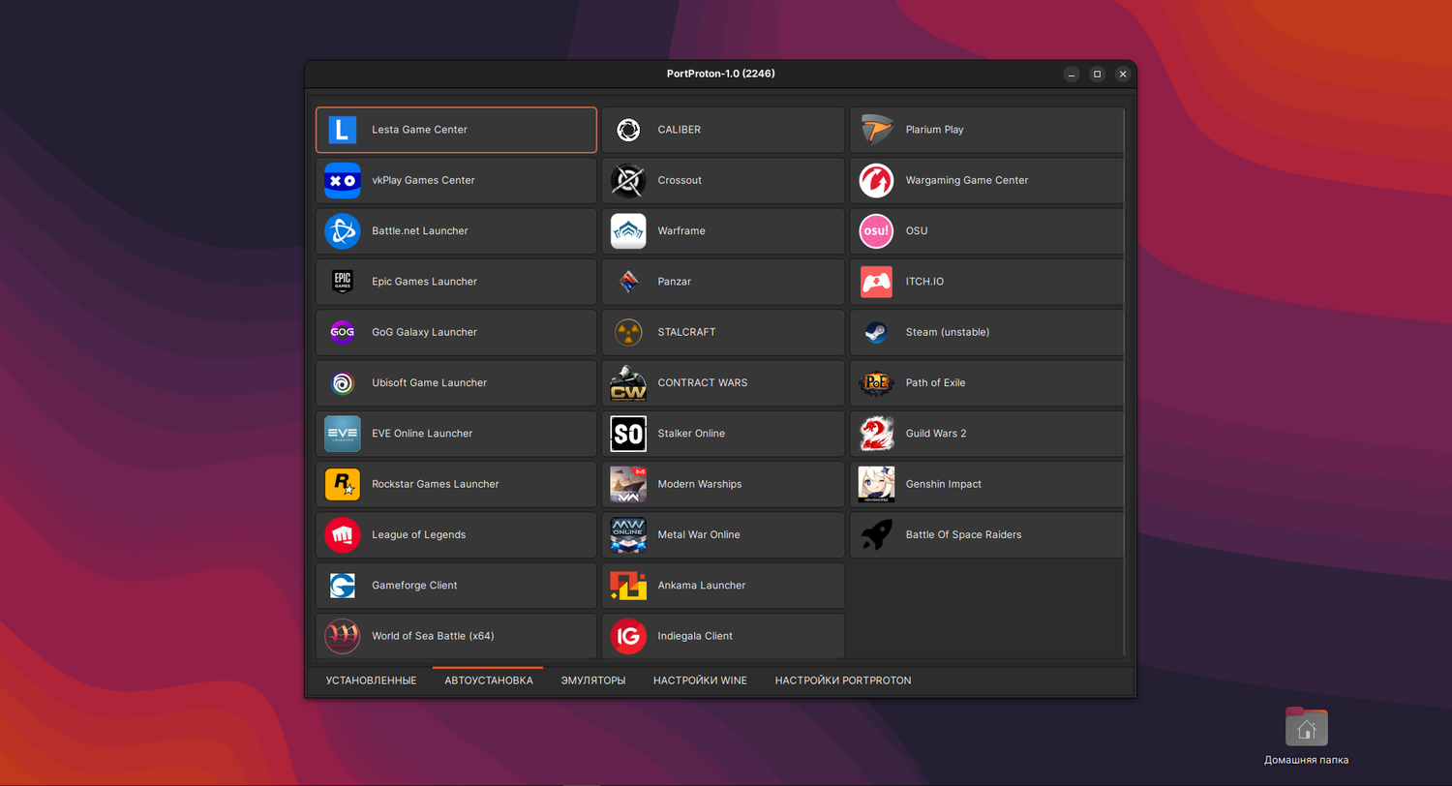This screenshot has width=1452, height=786.
Task: Click the Battle.net Launcher icon
Action: pos(343,231)
